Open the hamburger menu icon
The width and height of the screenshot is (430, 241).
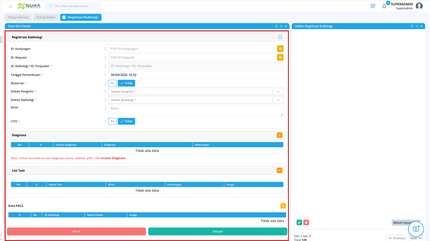[11, 6]
